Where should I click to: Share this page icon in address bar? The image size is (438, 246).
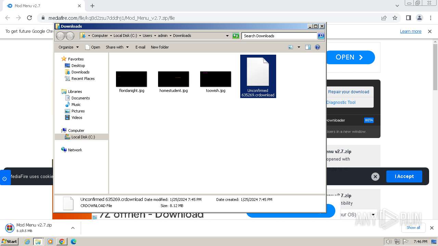[384, 18]
